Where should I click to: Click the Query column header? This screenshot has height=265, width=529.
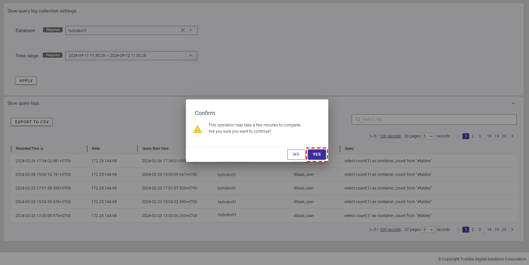pos(349,149)
